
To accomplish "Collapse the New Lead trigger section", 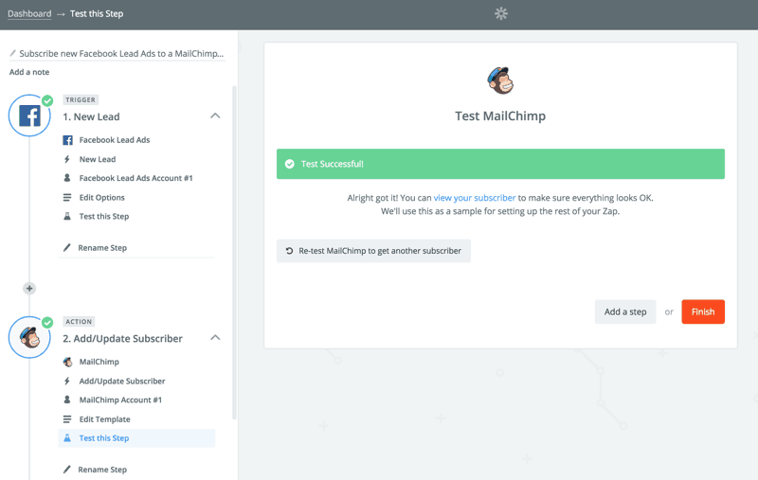I will 215,116.
